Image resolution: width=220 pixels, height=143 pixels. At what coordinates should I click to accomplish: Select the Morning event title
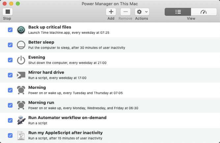point(37,88)
